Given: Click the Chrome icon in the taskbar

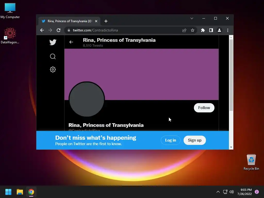Looking at the screenshot, I should (x=31, y=192).
